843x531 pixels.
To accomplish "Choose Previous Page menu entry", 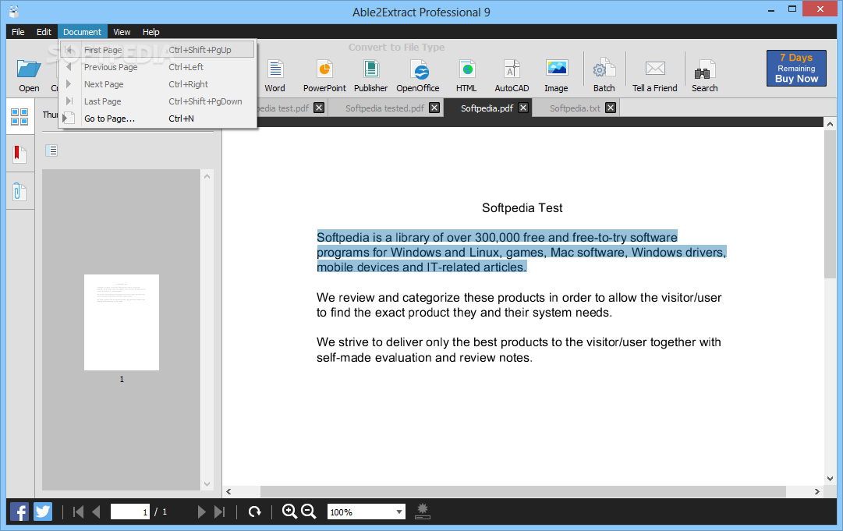I will pyautogui.click(x=157, y=67).
